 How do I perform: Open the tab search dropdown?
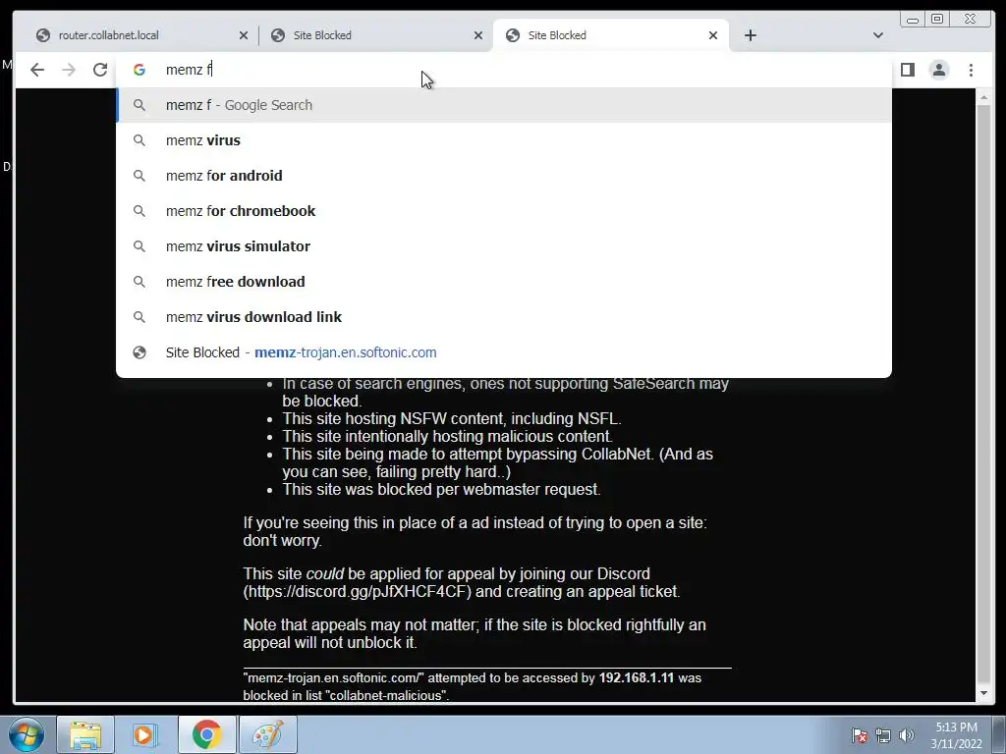[878, 35]
